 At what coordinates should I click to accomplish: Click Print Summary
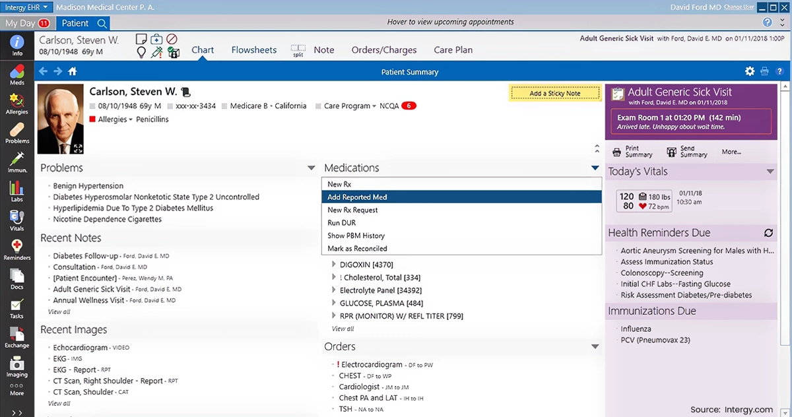point(632,152)
